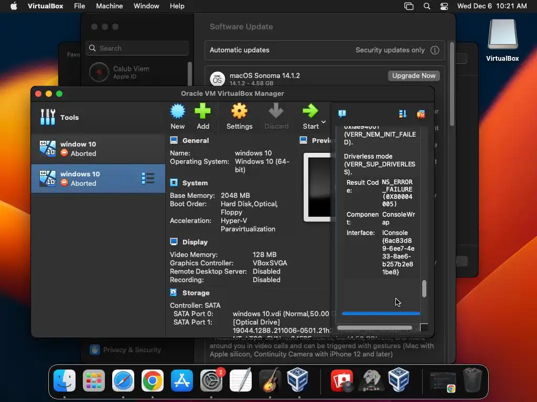Open System Settings from the Dock
The image size is (537, 402).
pos(211,380)
